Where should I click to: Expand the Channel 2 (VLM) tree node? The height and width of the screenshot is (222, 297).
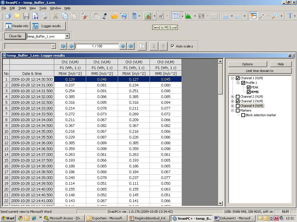(x=232, y=97)
